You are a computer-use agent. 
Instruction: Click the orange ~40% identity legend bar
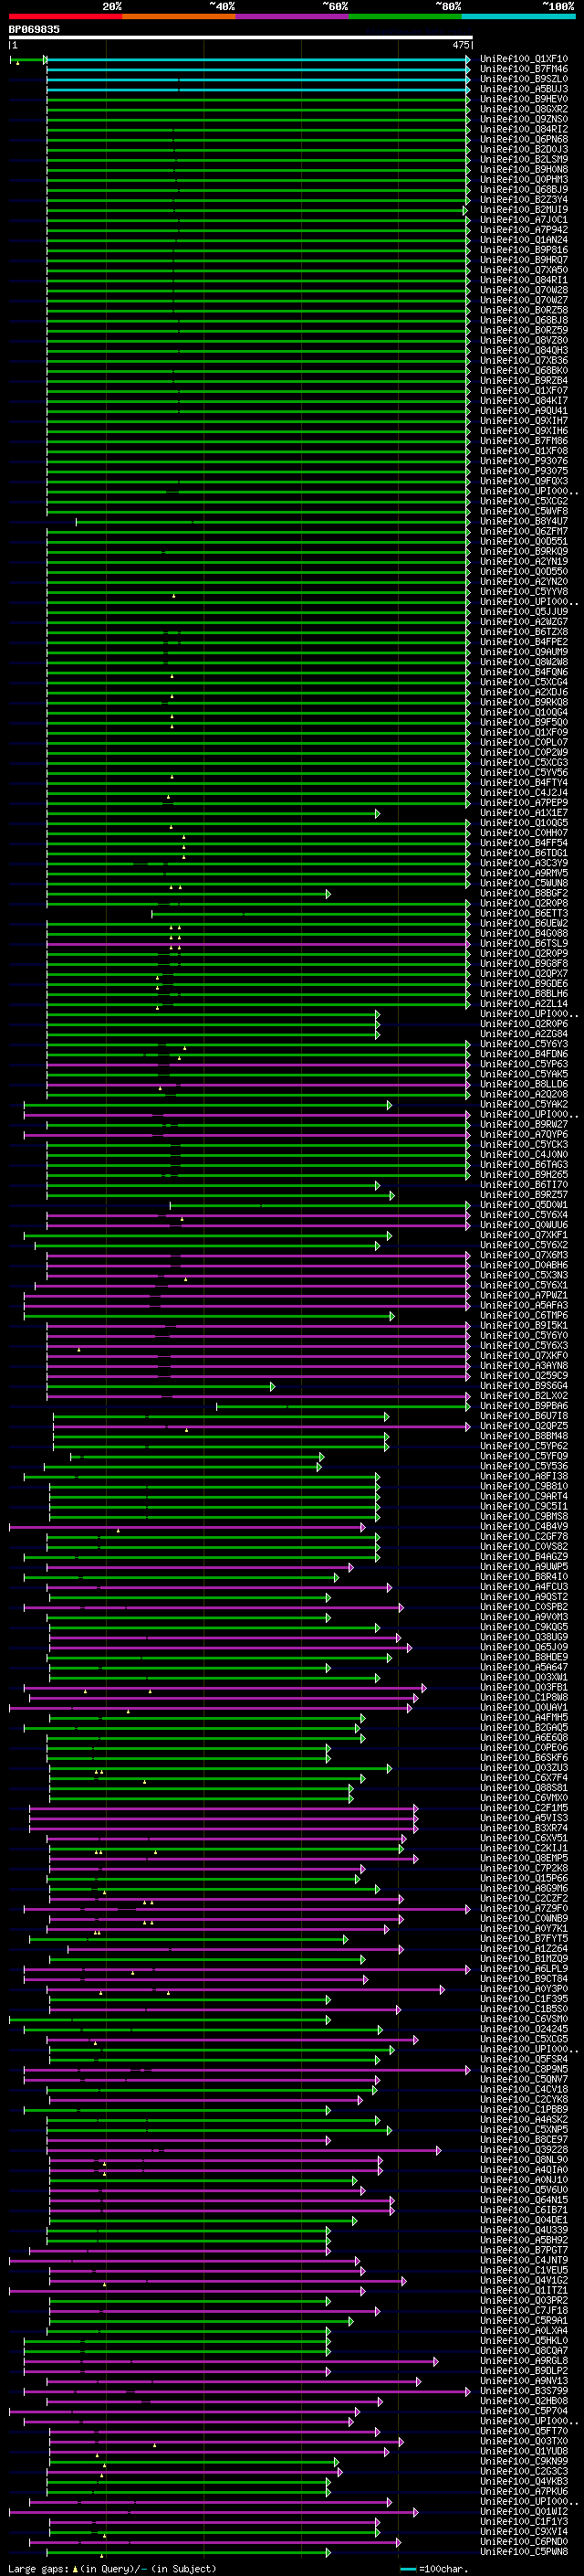179,16
